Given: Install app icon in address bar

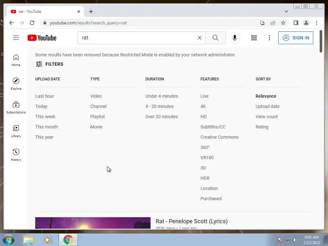Looking at the screenshot, I should click(263, 23).
